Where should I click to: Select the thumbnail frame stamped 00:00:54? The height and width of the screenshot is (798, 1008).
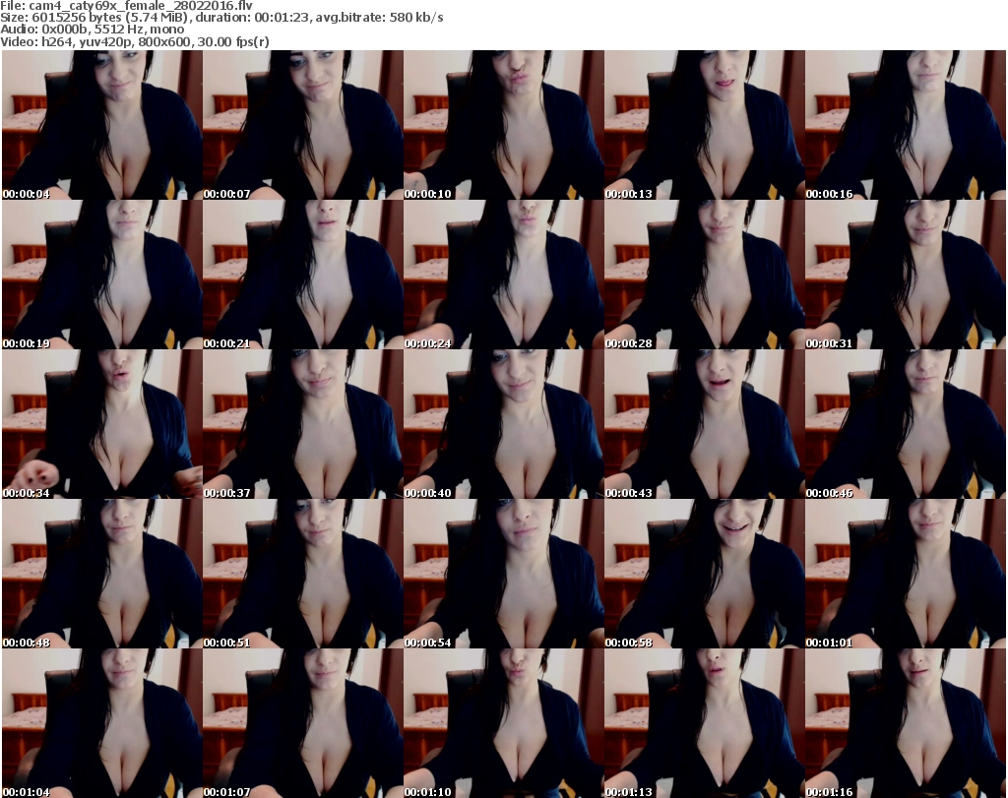tap(503, 574)
